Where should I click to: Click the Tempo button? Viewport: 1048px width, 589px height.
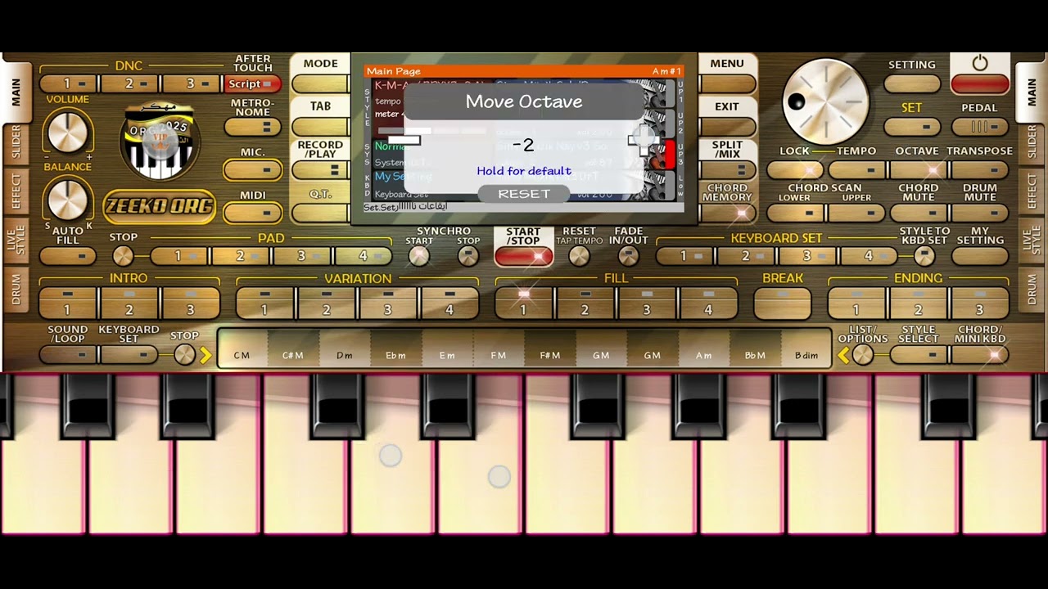856,170
